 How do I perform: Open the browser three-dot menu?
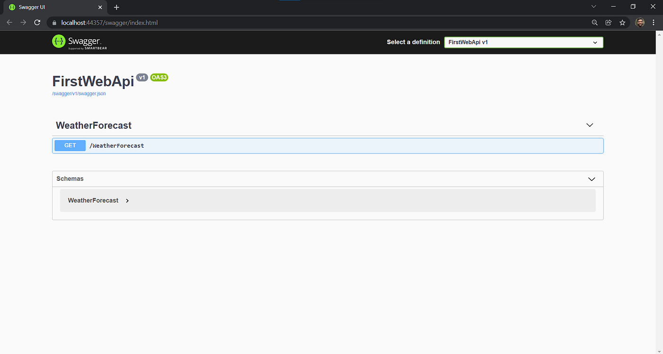653,22
